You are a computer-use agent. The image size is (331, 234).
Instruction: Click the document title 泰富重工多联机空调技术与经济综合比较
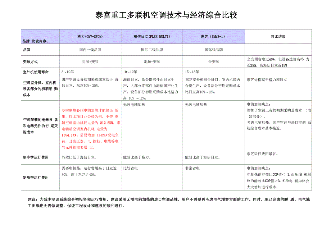[165, 15]
